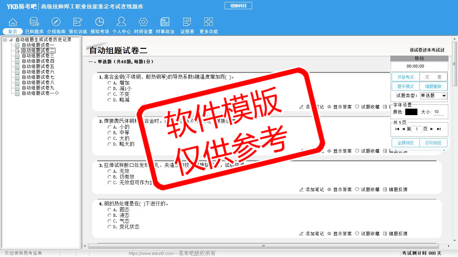The image size is (458, 257).
Task: Click the black font color swatch
Action: [411, 112]
